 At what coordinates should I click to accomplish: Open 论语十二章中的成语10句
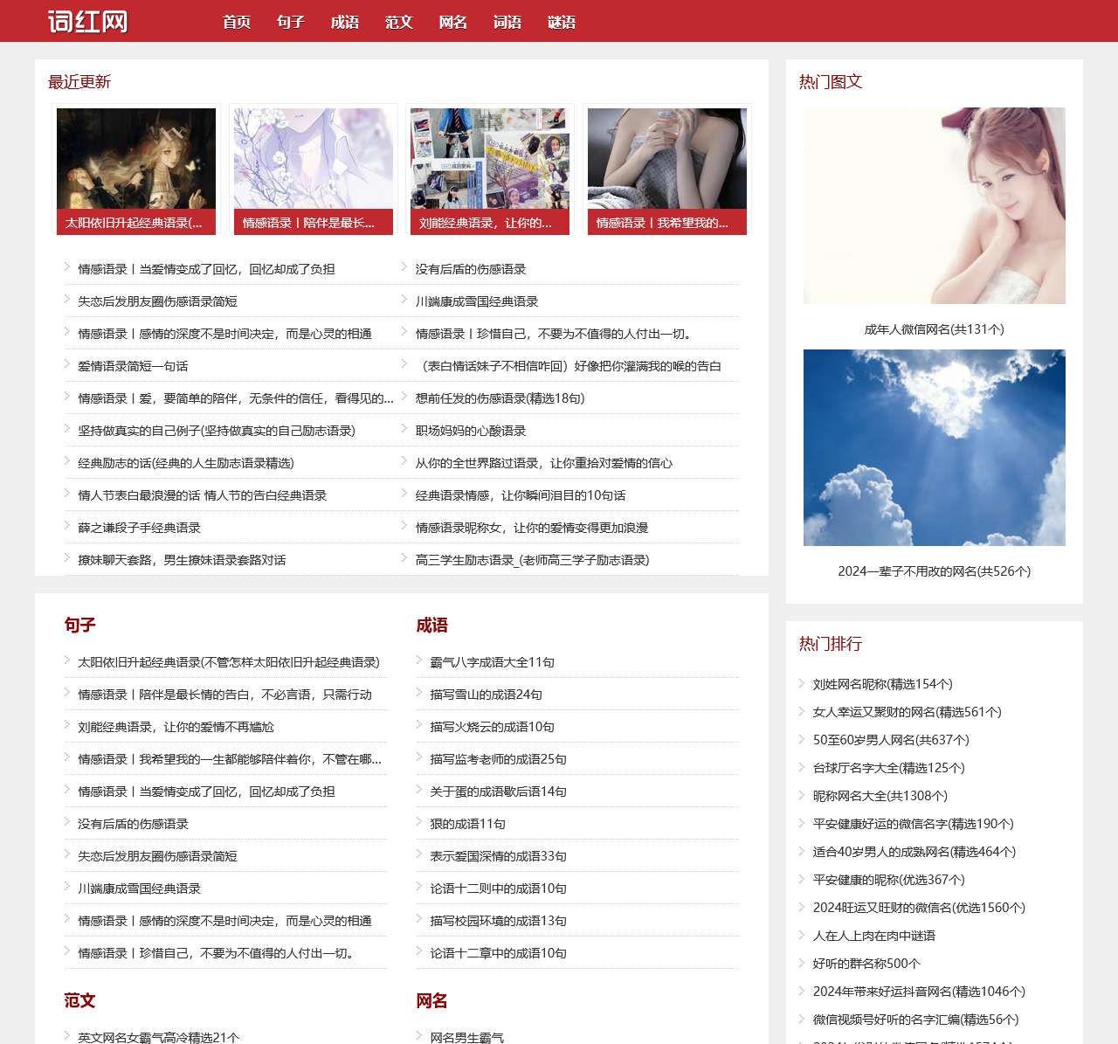[x=498, y=953]
